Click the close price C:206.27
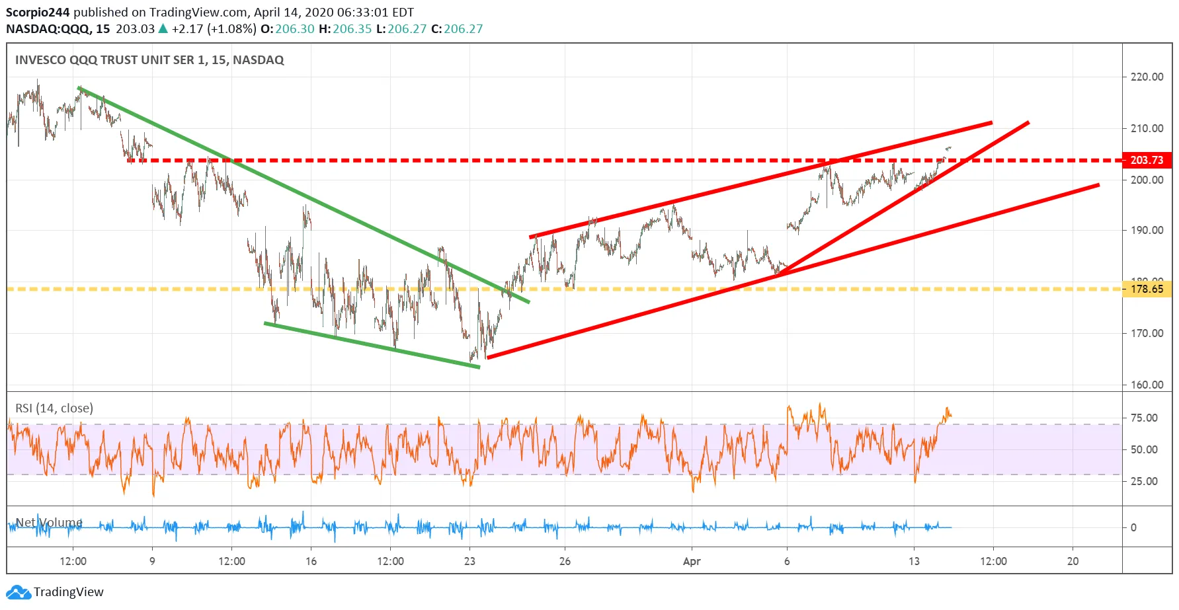1179x610 pixels. click(457, 29)
